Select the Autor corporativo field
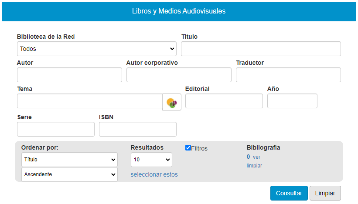This screenshot has width=358, height=204. tap(179, 75)
